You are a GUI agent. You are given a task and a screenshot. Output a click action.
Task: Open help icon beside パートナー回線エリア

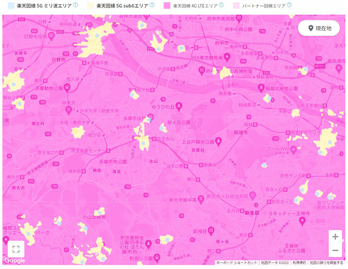pyautogui.click(x=289, y=5)
